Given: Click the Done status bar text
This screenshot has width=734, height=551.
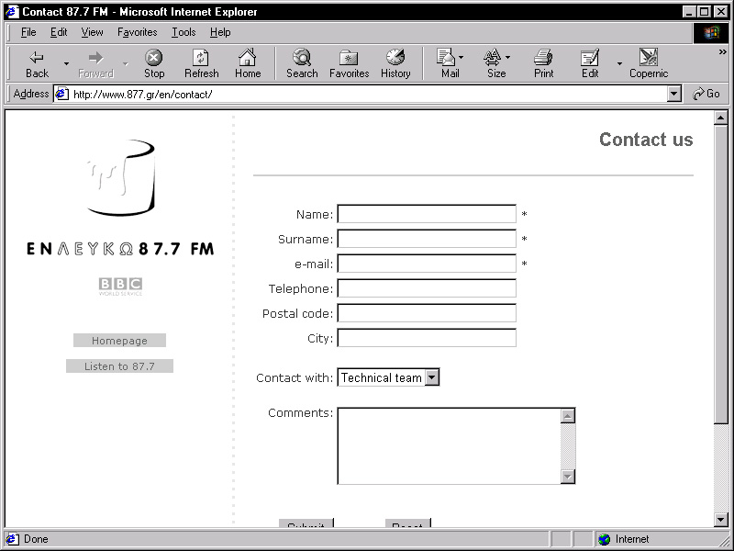Looking at the screenshot, I should pos(36,539).
